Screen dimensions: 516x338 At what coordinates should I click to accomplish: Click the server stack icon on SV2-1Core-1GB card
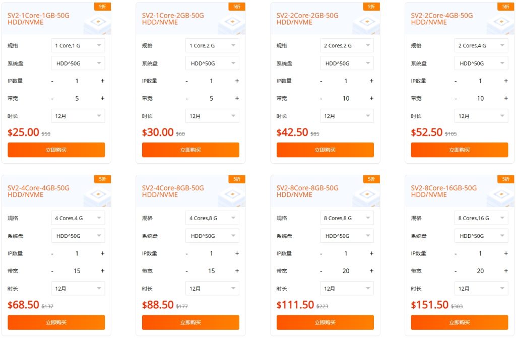click(x=96, y=22)
